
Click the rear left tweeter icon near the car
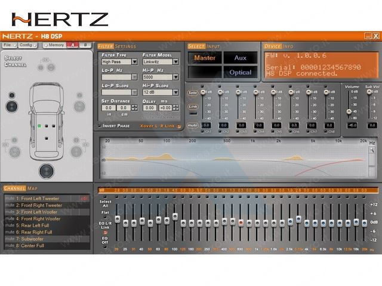(14, 141)
